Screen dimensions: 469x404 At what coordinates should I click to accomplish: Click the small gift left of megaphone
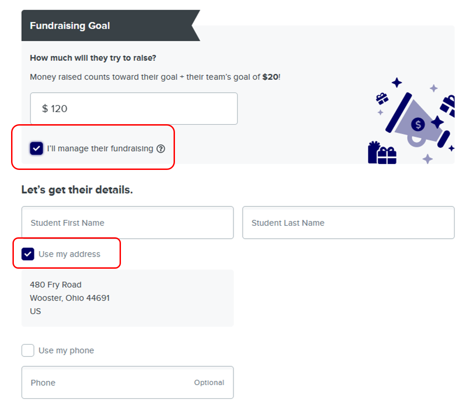(x=382, y=98)
